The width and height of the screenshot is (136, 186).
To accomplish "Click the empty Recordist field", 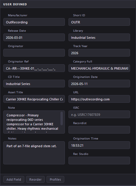I will pyautogui.click(x=99, y=130).
